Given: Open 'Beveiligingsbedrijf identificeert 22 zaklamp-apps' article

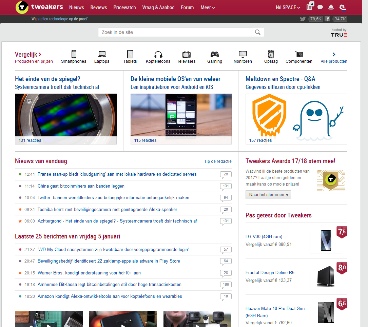Looking at the screenshot, I should [109, 261].
